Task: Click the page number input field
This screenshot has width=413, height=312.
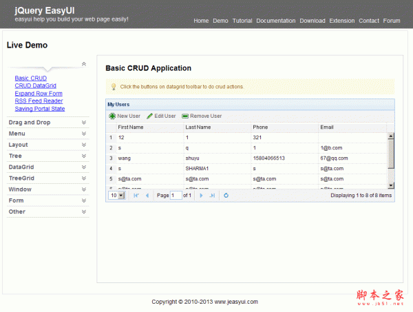Action: (x=176, y=196)
